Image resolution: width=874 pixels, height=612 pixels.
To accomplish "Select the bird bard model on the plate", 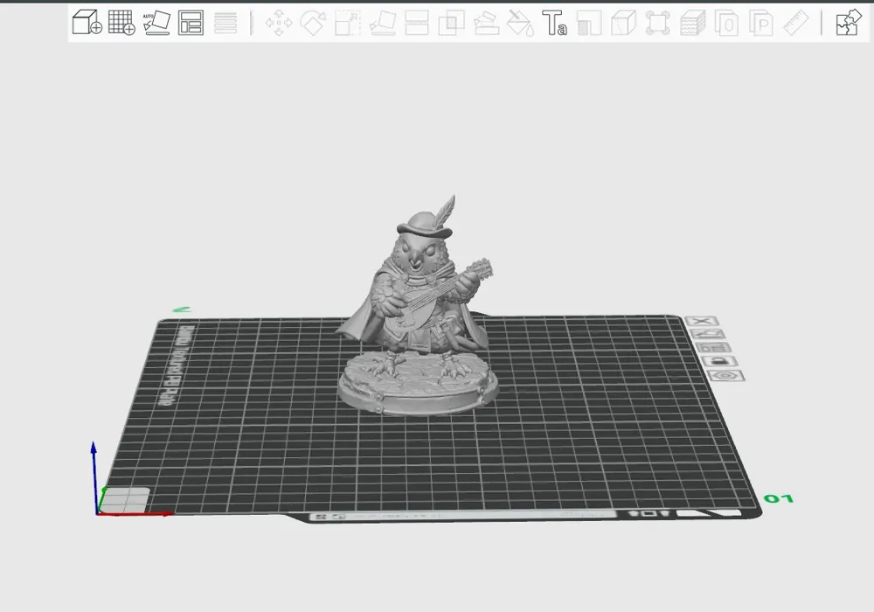I will pos(416,312).
